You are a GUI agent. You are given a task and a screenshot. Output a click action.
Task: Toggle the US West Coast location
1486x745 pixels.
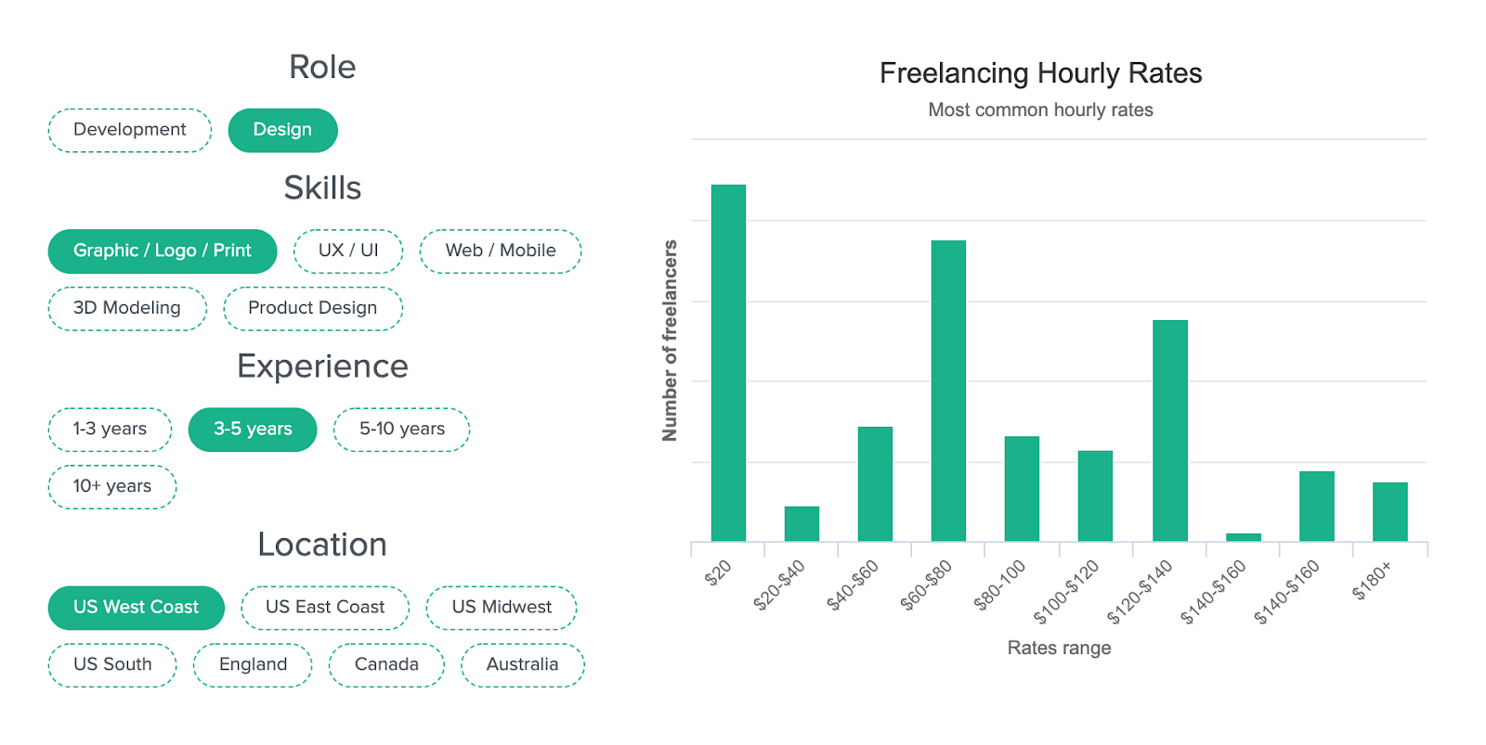point(137,608)
